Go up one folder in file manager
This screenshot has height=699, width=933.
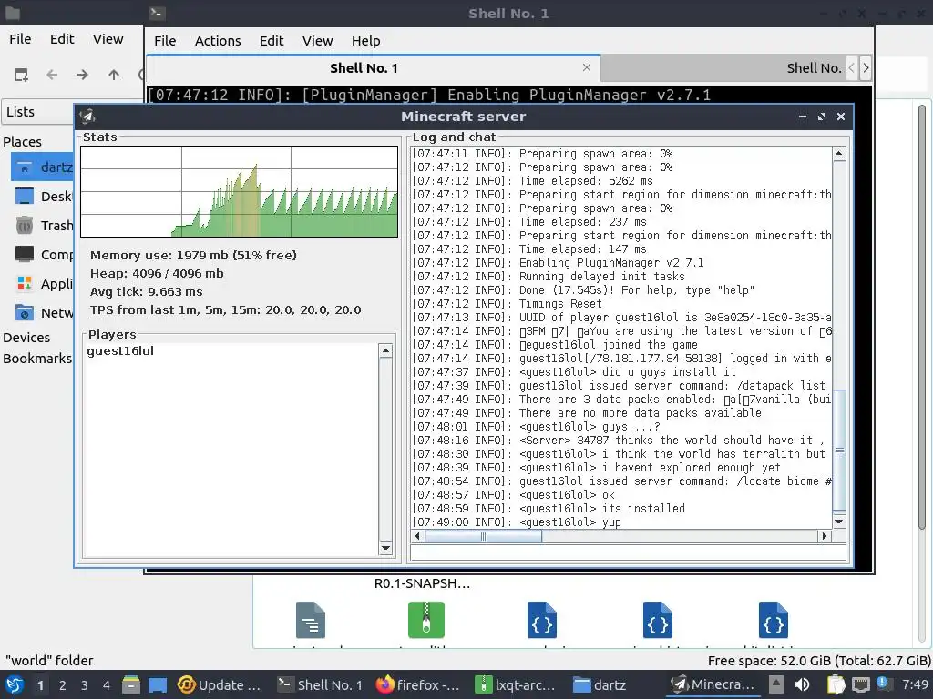(114, 75)
